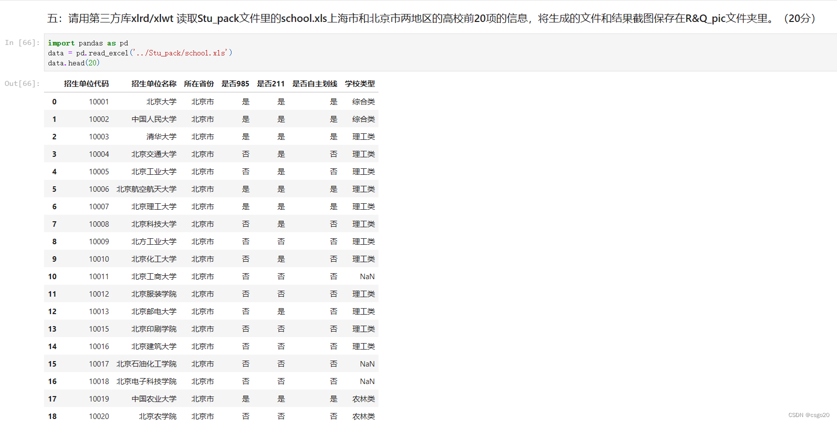Image resolution: width=837 pixels, height=423 pixels.
Task: Click row index 10 label
Action: 52,277
